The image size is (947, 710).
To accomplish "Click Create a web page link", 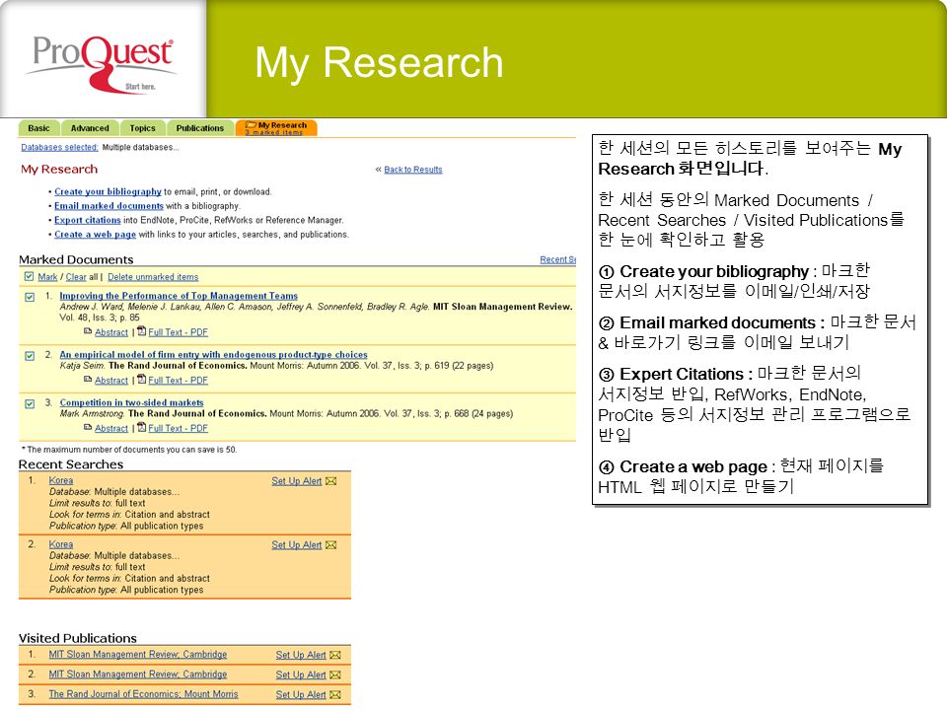I will click(95, 235).
